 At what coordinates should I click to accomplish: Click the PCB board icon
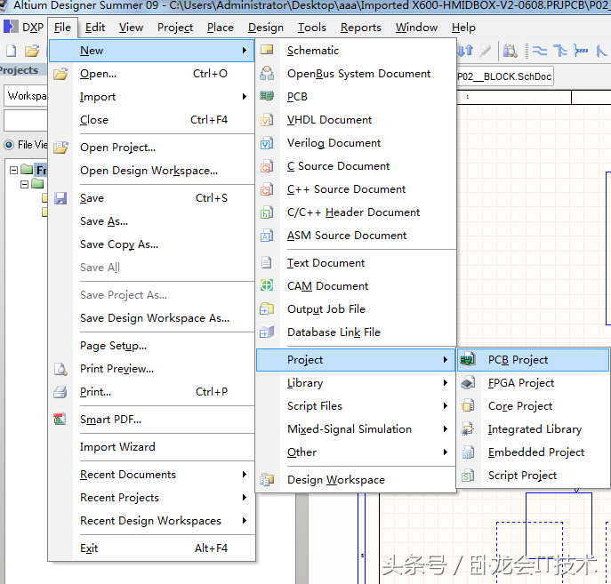point(267,96)
